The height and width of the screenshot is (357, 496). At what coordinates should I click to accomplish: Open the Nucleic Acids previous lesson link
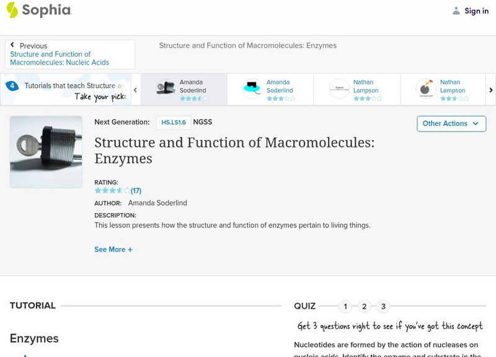click(59, 58)
